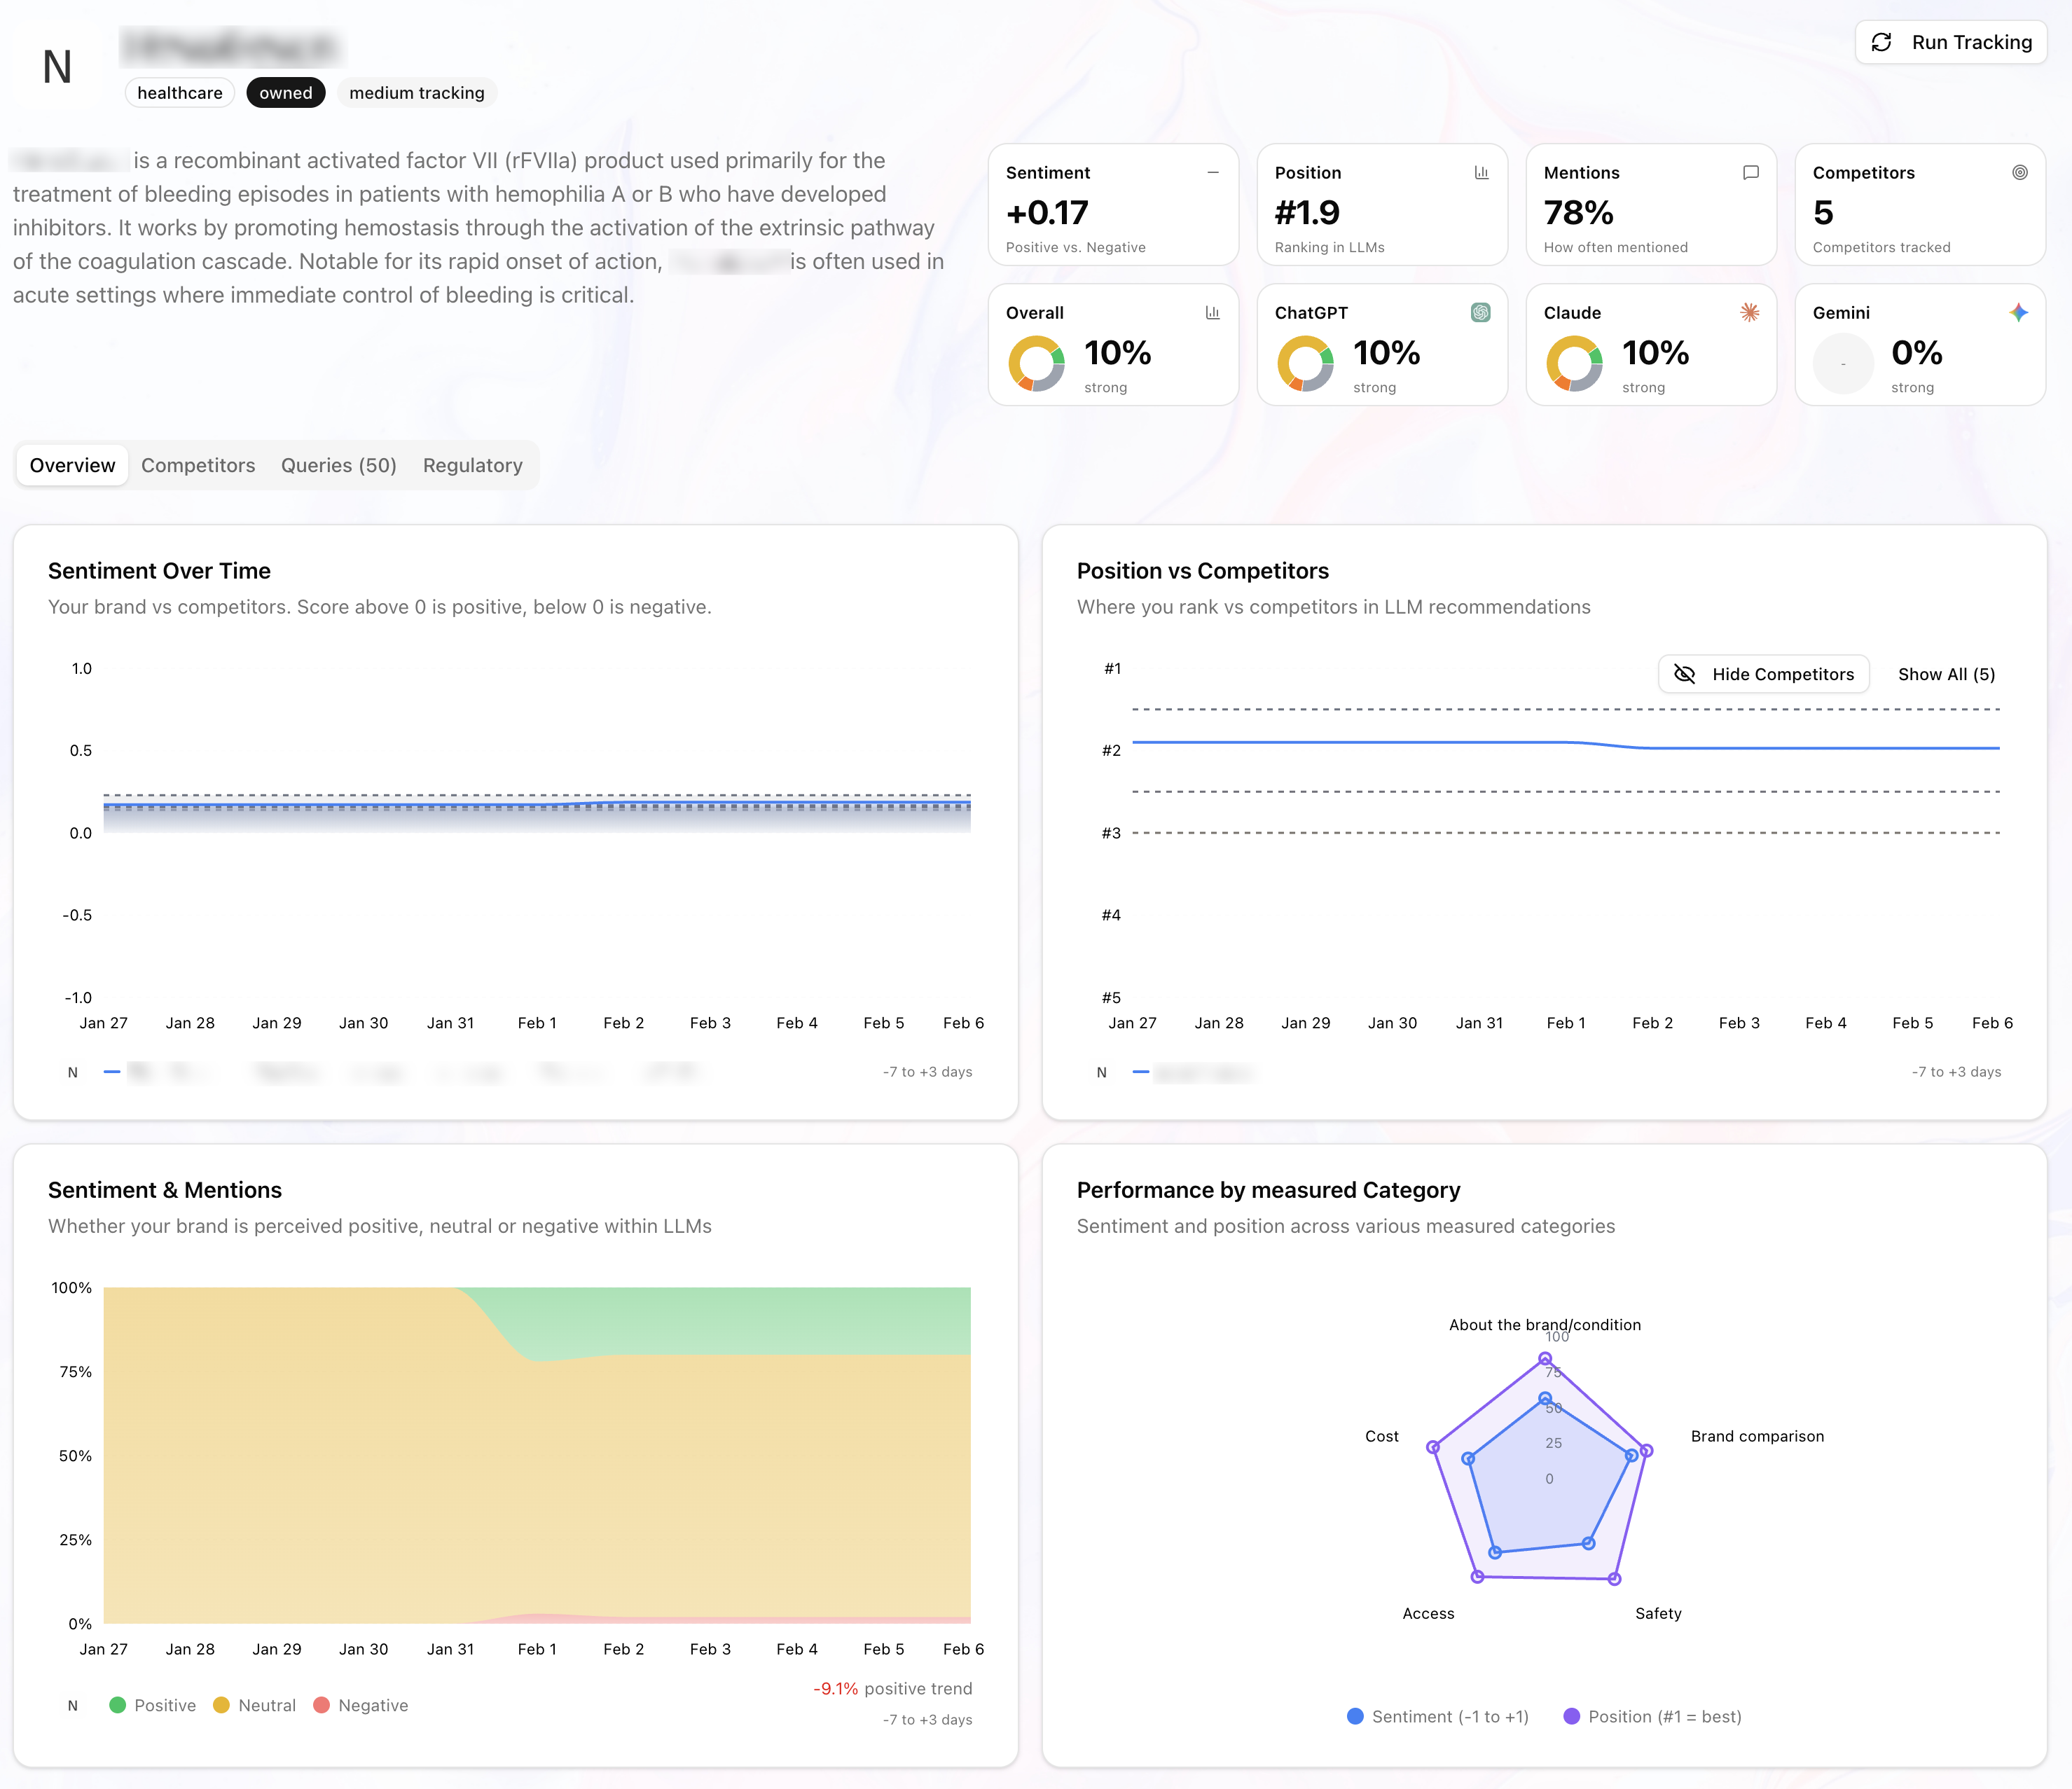Click the bar-chart icon on the Overall card

pos(1212,312)
